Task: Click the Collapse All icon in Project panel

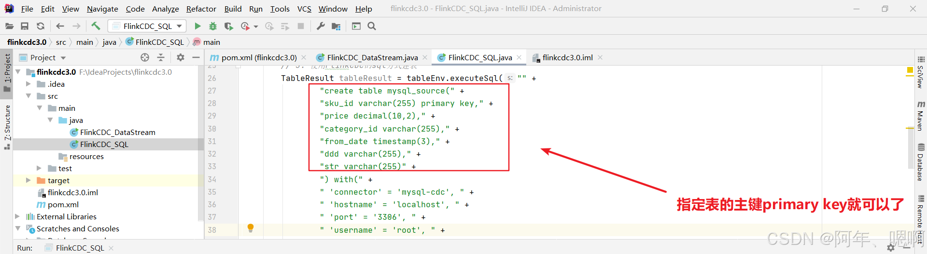Action: coord(161,57)
